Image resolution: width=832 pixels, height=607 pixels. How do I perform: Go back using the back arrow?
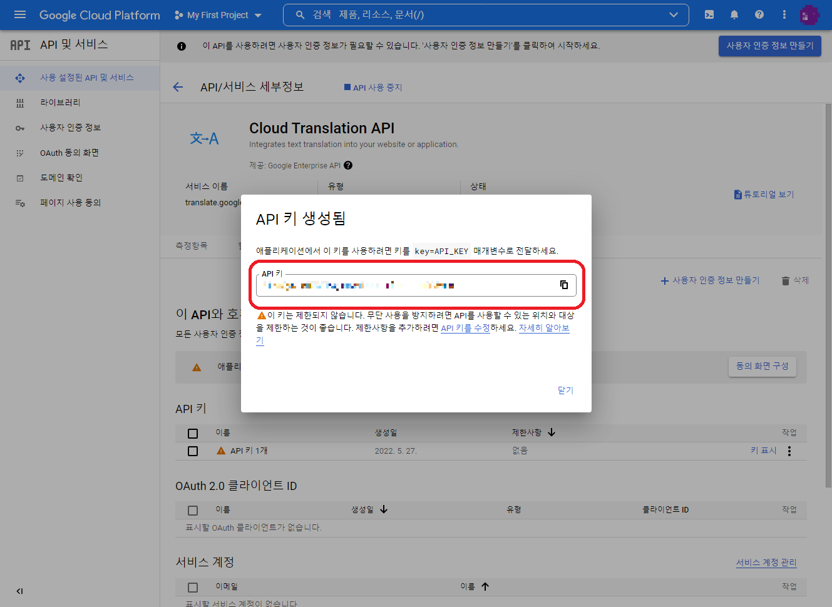point(178,87)
